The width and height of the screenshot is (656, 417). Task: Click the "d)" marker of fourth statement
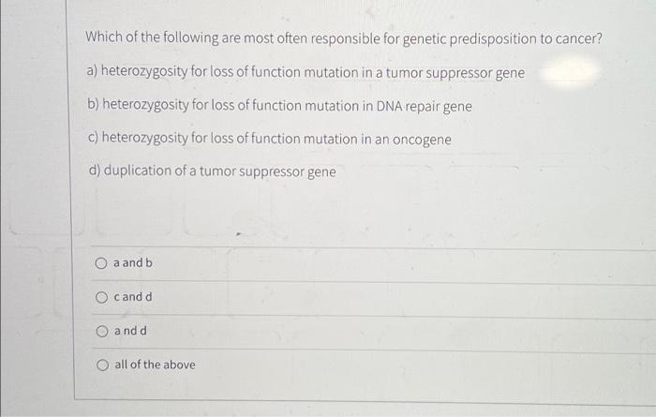[93, 171]
